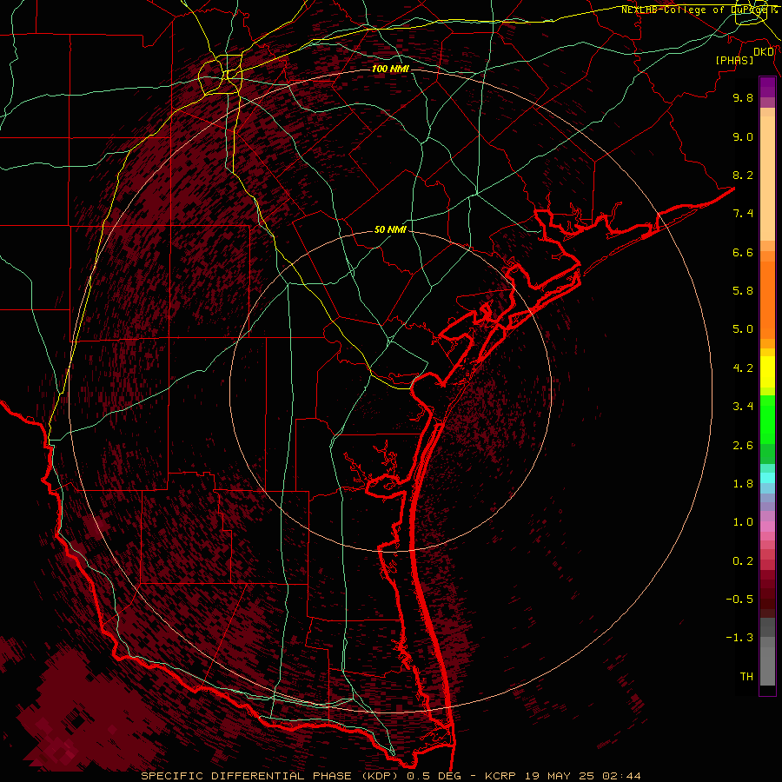Select the 4.2 scale value
Screen dimensions: 782x782
743,368
